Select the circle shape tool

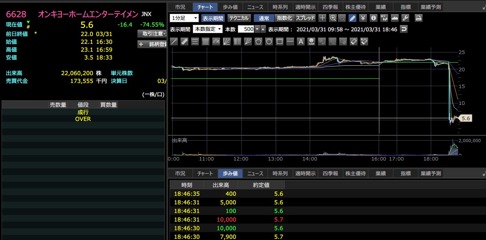[x=269, y=41]
